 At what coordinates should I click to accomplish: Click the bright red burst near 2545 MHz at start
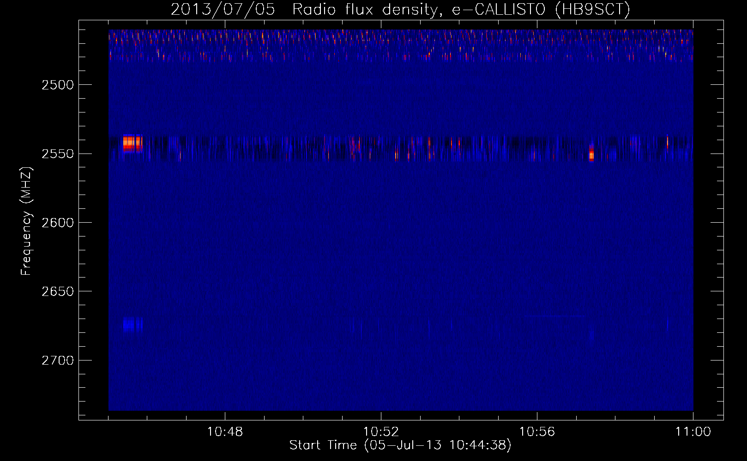point(133,144)
